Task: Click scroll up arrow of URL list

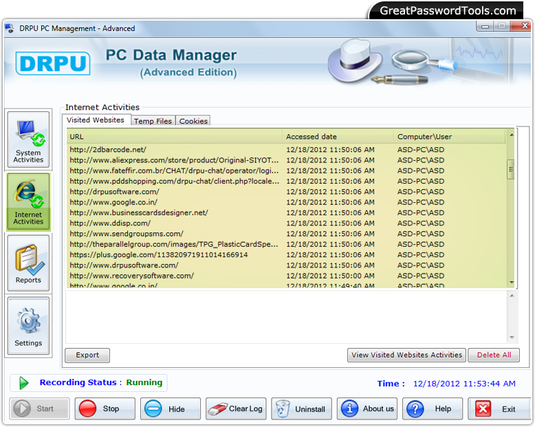Action: tap(511, 135)
